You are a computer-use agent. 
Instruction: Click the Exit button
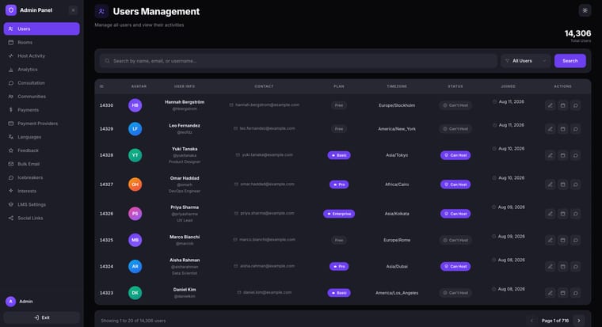pyautogui.click(x=41, y=317)
